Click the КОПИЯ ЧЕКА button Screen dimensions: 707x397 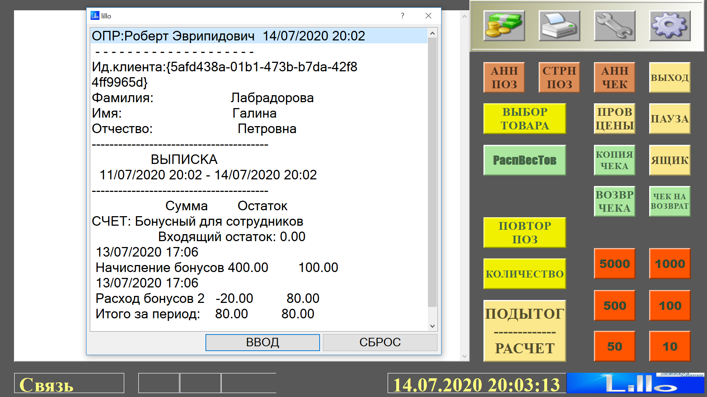click(x=614, y=160)
